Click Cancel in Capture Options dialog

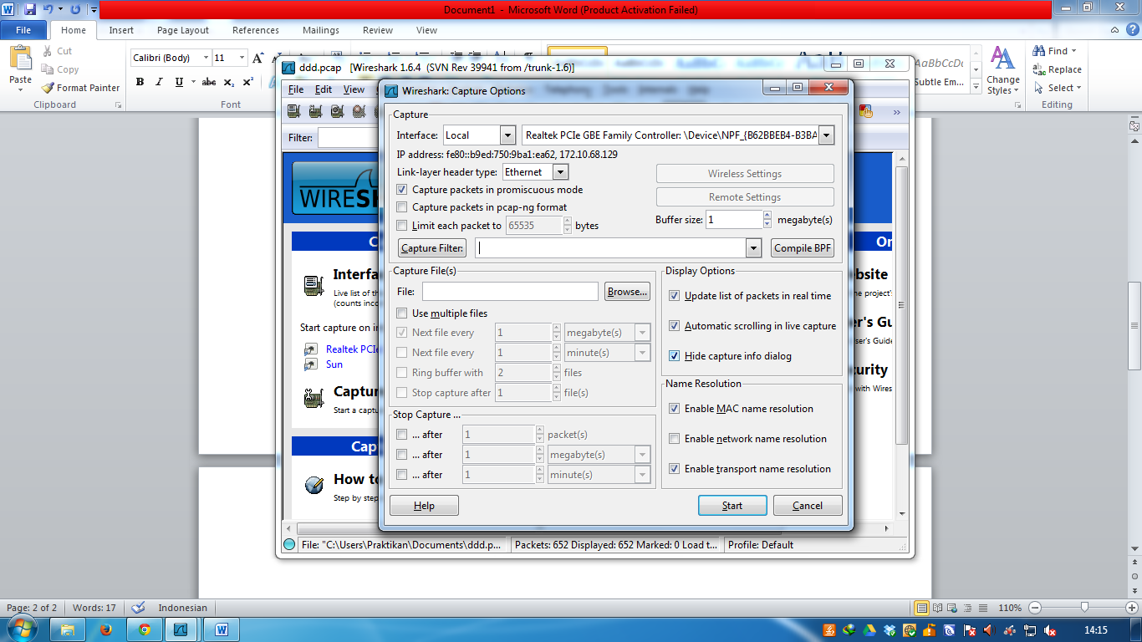click(x=808, y=505)
